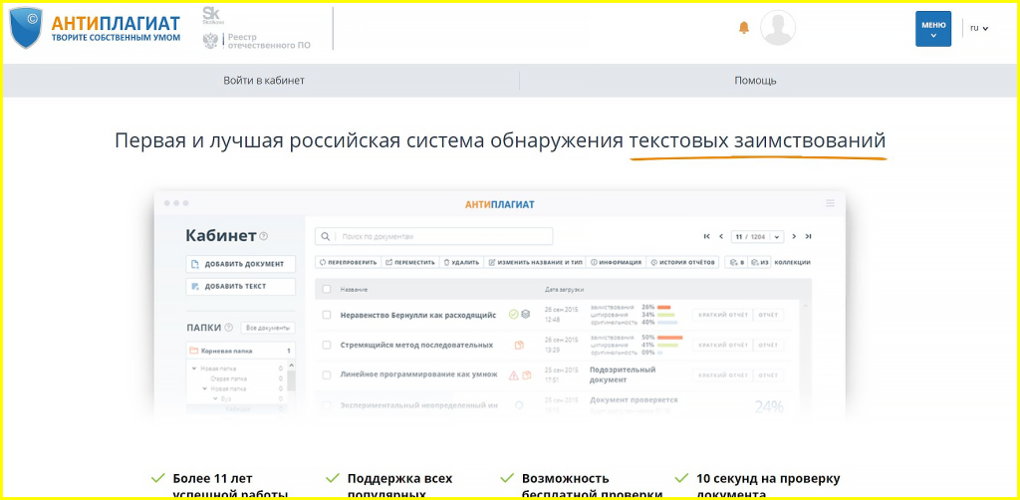Click the help icon next to Кабинет
1020x500 pixels.
click(263, 236)
